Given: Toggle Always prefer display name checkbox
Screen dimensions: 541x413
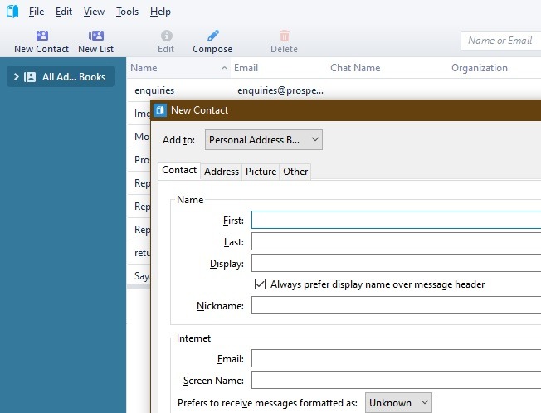Looking at the screenshot, I should click(260, 284).
